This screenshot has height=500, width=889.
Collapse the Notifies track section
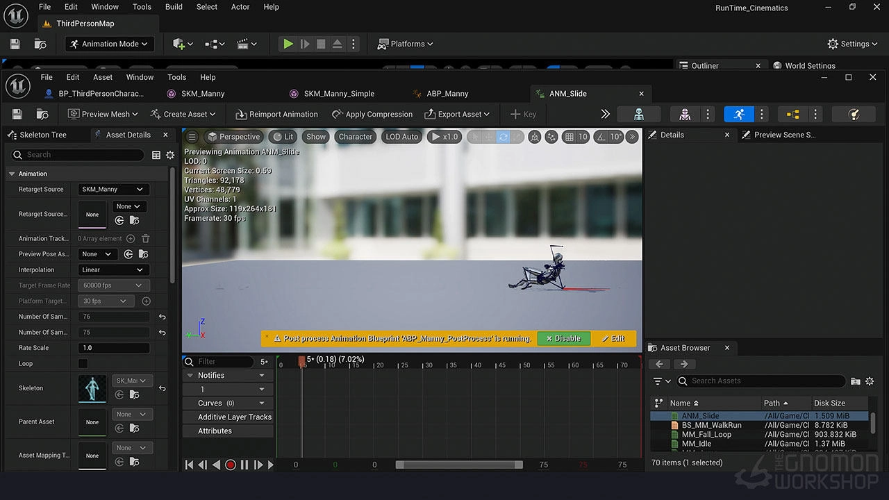pos(191,375)
